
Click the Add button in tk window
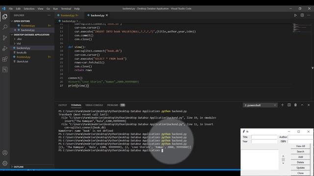click(300, 157)
